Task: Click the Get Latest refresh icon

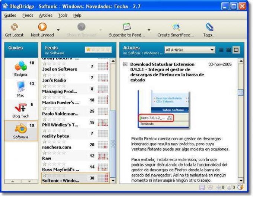Action: tap(15, 27)
